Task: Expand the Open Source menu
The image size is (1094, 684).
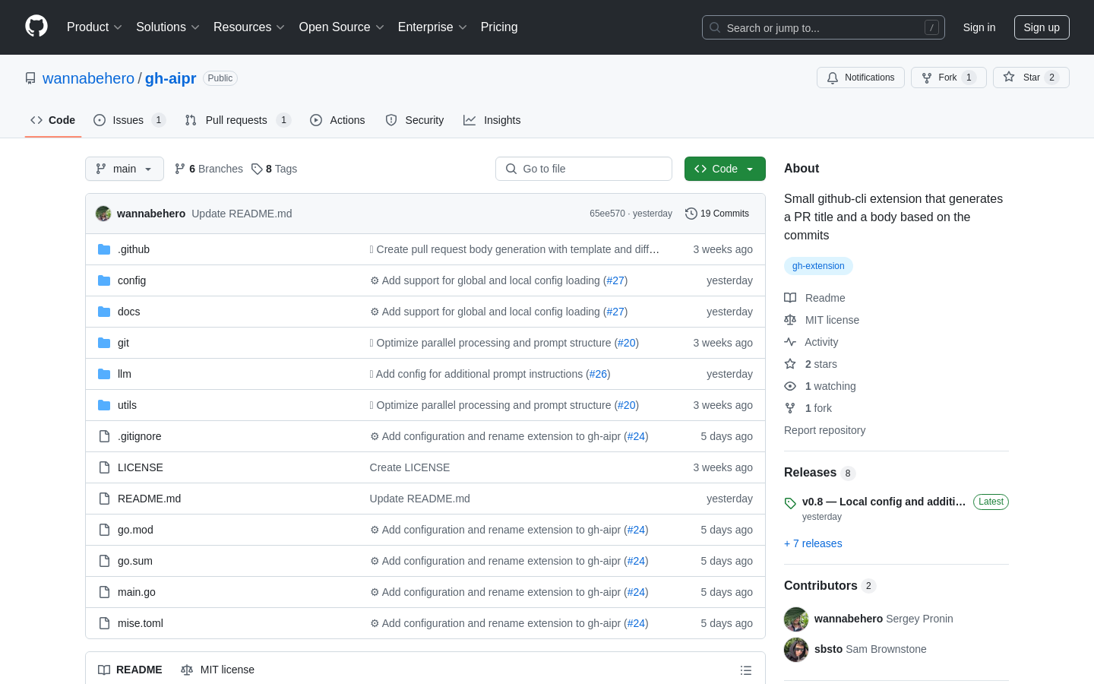Action: pyautogui.click(x=342, y=27)
